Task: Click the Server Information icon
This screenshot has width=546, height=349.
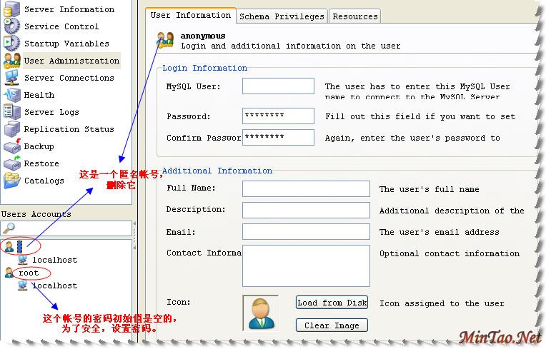Action: 12,9
